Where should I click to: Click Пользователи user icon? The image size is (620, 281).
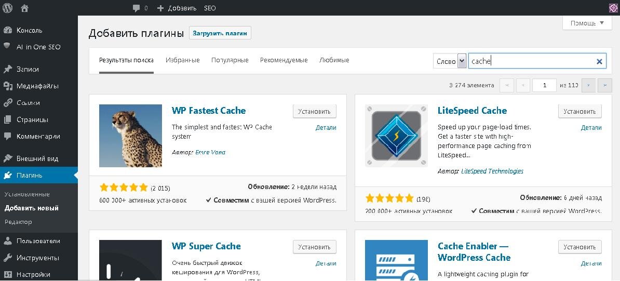(7, 240)
